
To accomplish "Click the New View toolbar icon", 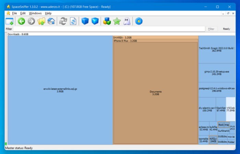I will pyautogui.click(x=10, y=21).
